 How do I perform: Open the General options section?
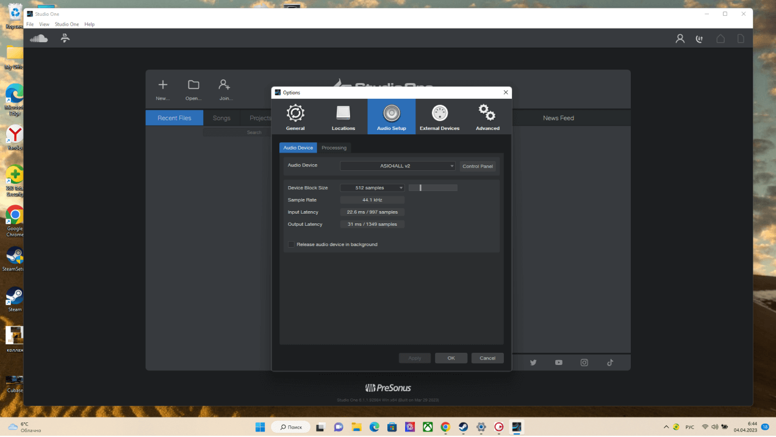point(295,117)
